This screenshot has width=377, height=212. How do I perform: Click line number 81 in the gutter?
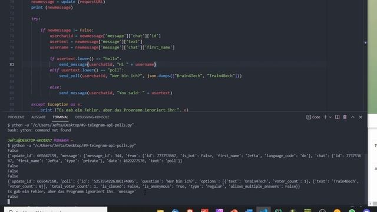[x=12, y=64]
